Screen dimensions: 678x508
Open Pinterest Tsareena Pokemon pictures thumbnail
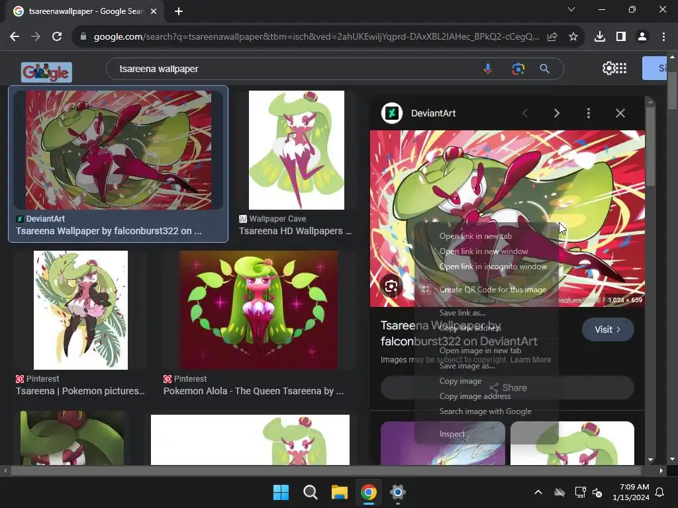tap(81, 310)
